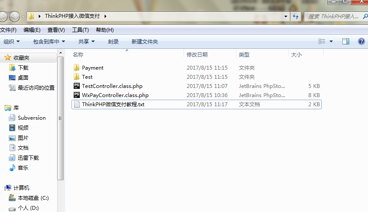
Task: Toggle the preview pane icon
Action: pyautogui.click(x=346, y=41)
